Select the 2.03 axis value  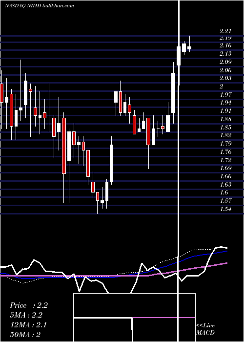pos(225,78)
